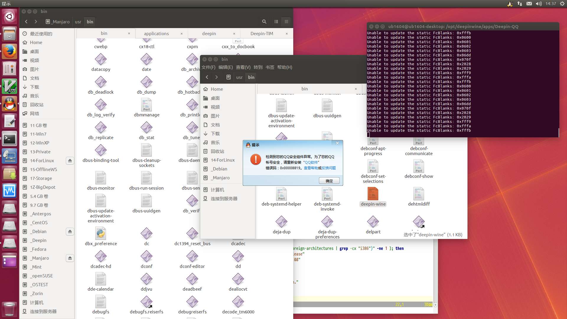Eject the _Manjaro volume in sidebar
The height and width of the screenshot is (319, 567).
tap(70, 258)
